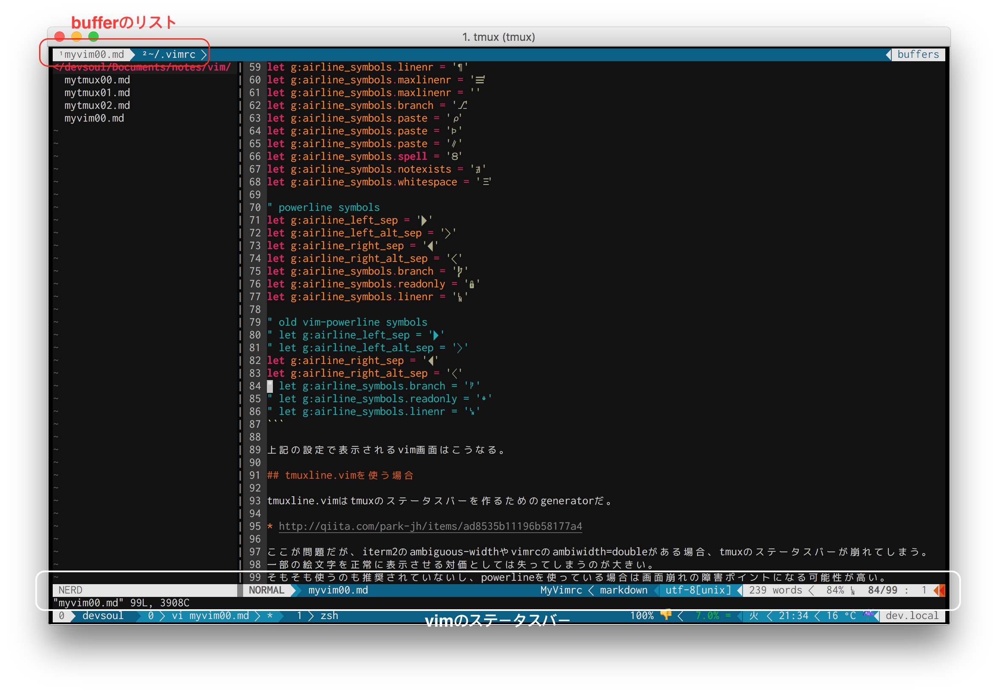This screenshot has width=998, height=693.
Task: Click the 21:34 clock in tmux status
Action: click(794, 615)
